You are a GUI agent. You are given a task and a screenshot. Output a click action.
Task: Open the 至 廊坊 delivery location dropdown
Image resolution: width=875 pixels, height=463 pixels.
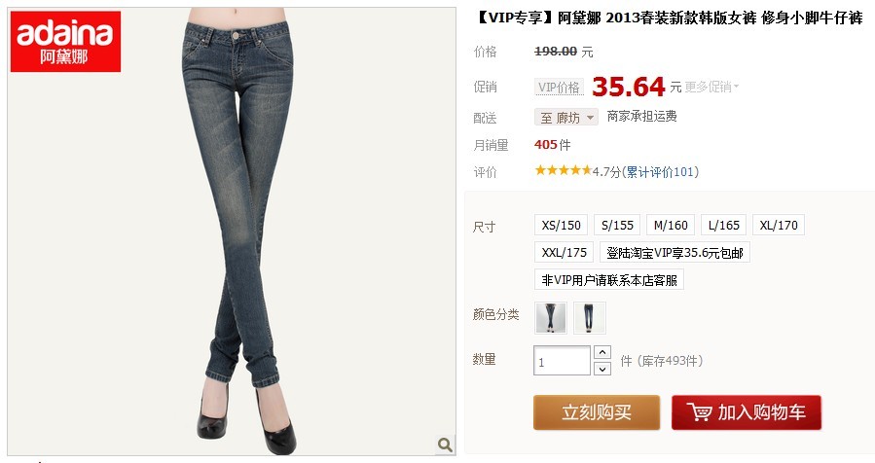click(x=566, y=117)
